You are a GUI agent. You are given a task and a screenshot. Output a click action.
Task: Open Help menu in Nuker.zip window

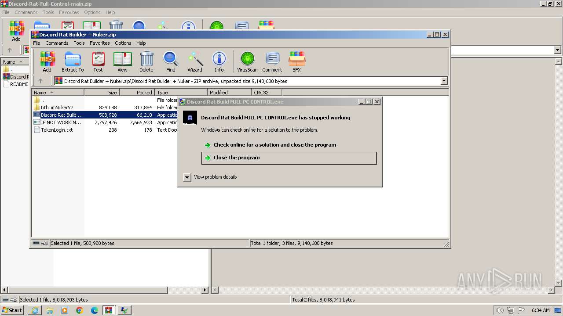(141, 43)
